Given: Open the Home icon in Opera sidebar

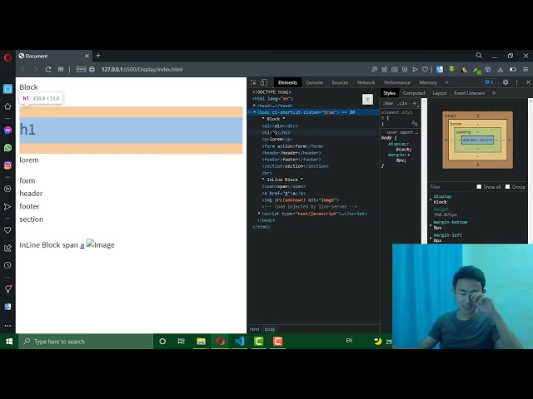Looking at the screenshot, I should click(x=7, y=89).
